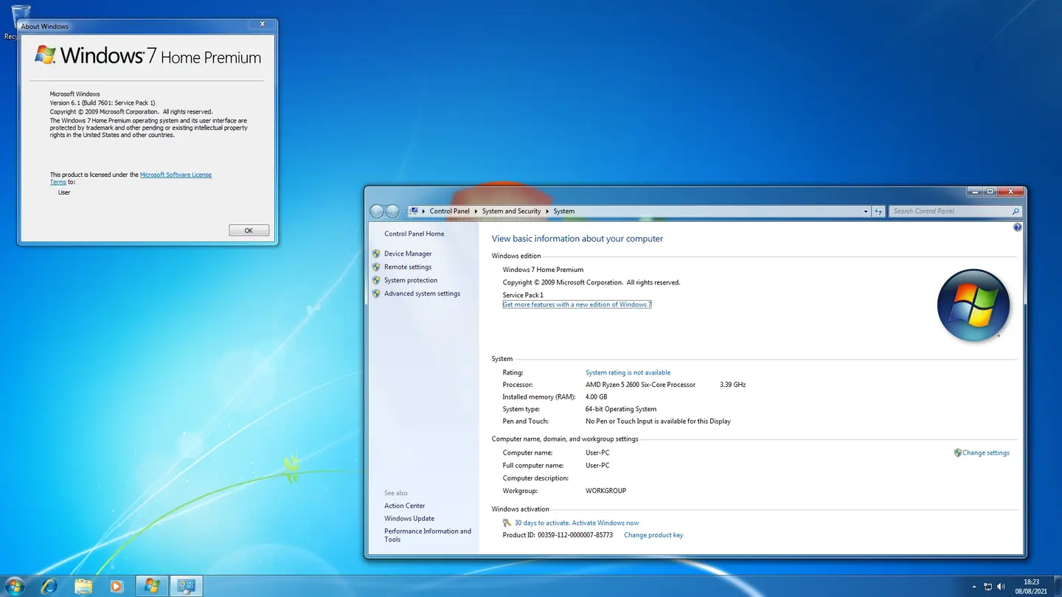Show hidden icons in the system tray
Viewport: 1062px width, 597px height.
click(x=974, y=585)
